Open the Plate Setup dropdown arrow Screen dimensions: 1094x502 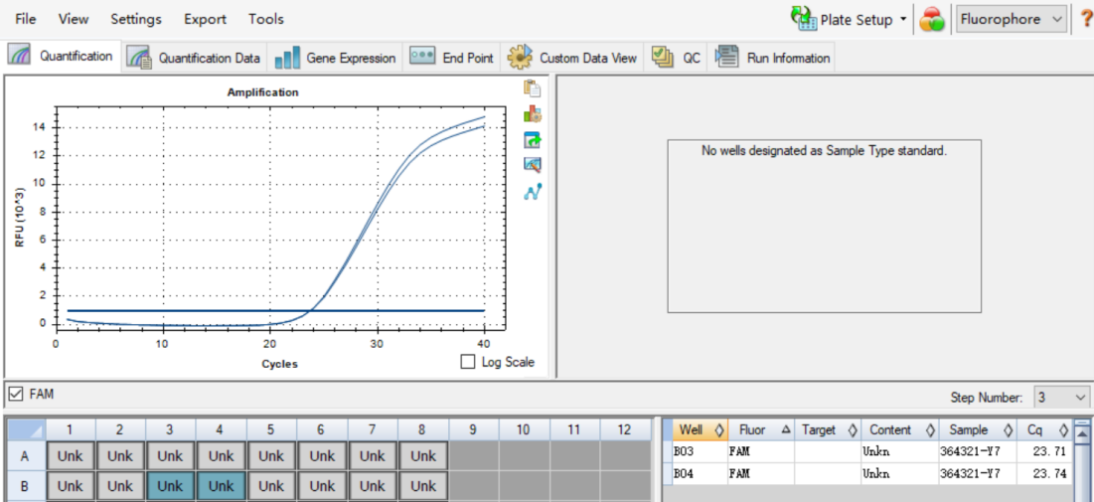(x=903, y=19)
